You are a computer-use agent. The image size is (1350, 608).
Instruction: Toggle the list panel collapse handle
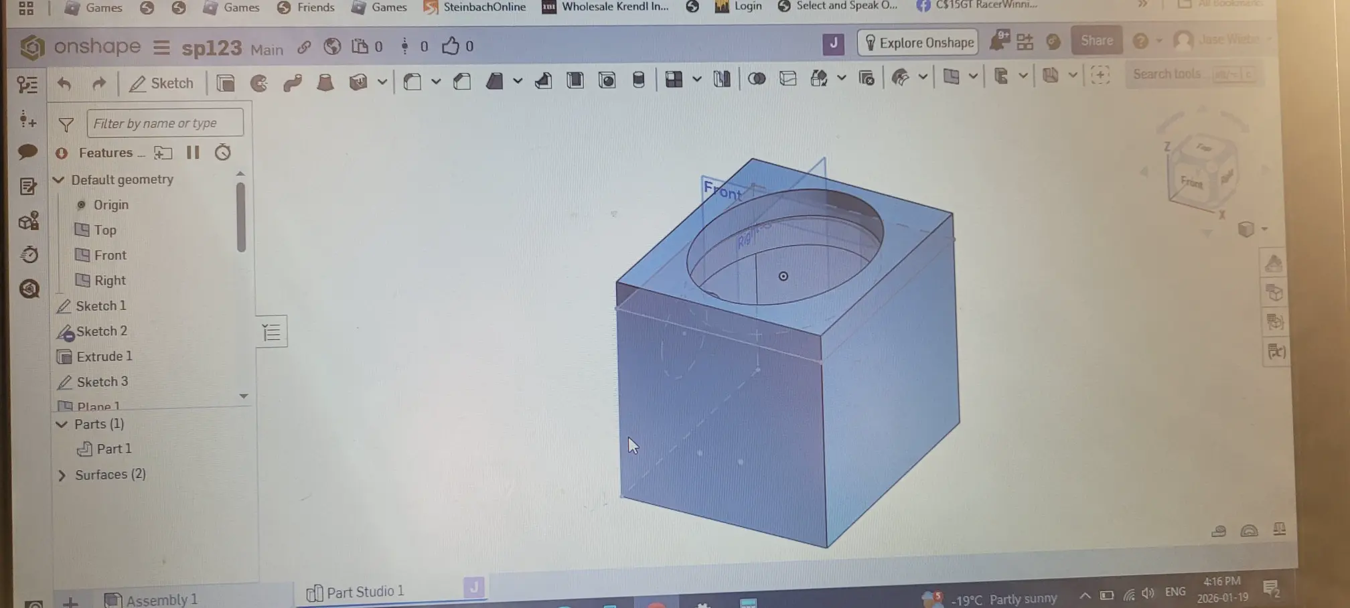point(272,331)
